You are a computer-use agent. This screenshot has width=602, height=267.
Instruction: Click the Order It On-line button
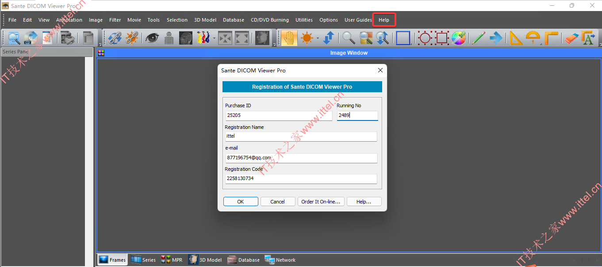(x=321, y=202)
